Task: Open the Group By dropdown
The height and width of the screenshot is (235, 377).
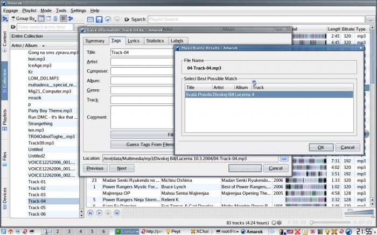Action: [x=24, y=18]
